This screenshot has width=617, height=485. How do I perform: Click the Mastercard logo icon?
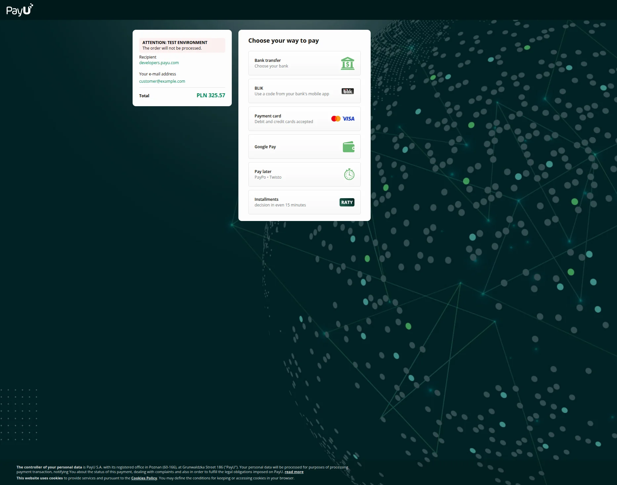coord(336,119)
